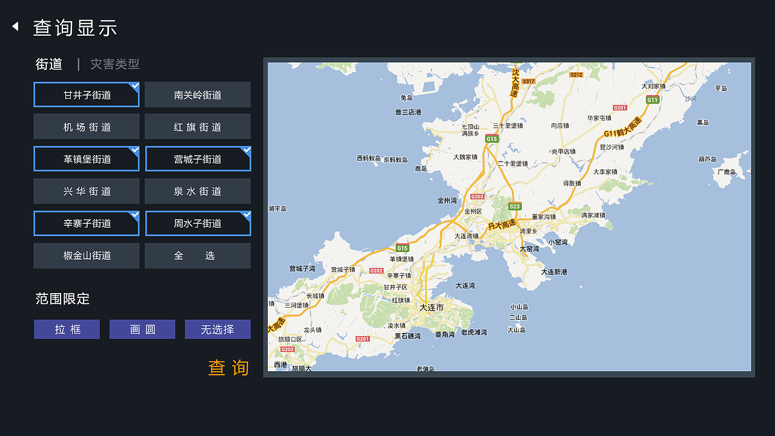Run the search with 查询
The width and height of the screenshot is (775, 436).
(229, 368)
